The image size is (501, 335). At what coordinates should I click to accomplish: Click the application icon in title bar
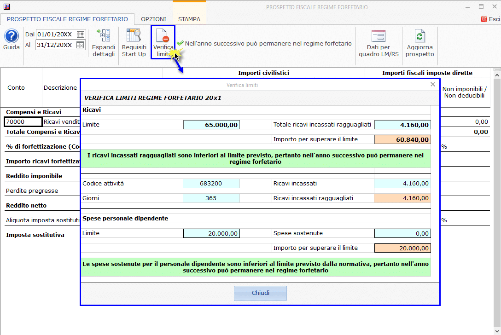pyautogui.click(x=7, y=7)
